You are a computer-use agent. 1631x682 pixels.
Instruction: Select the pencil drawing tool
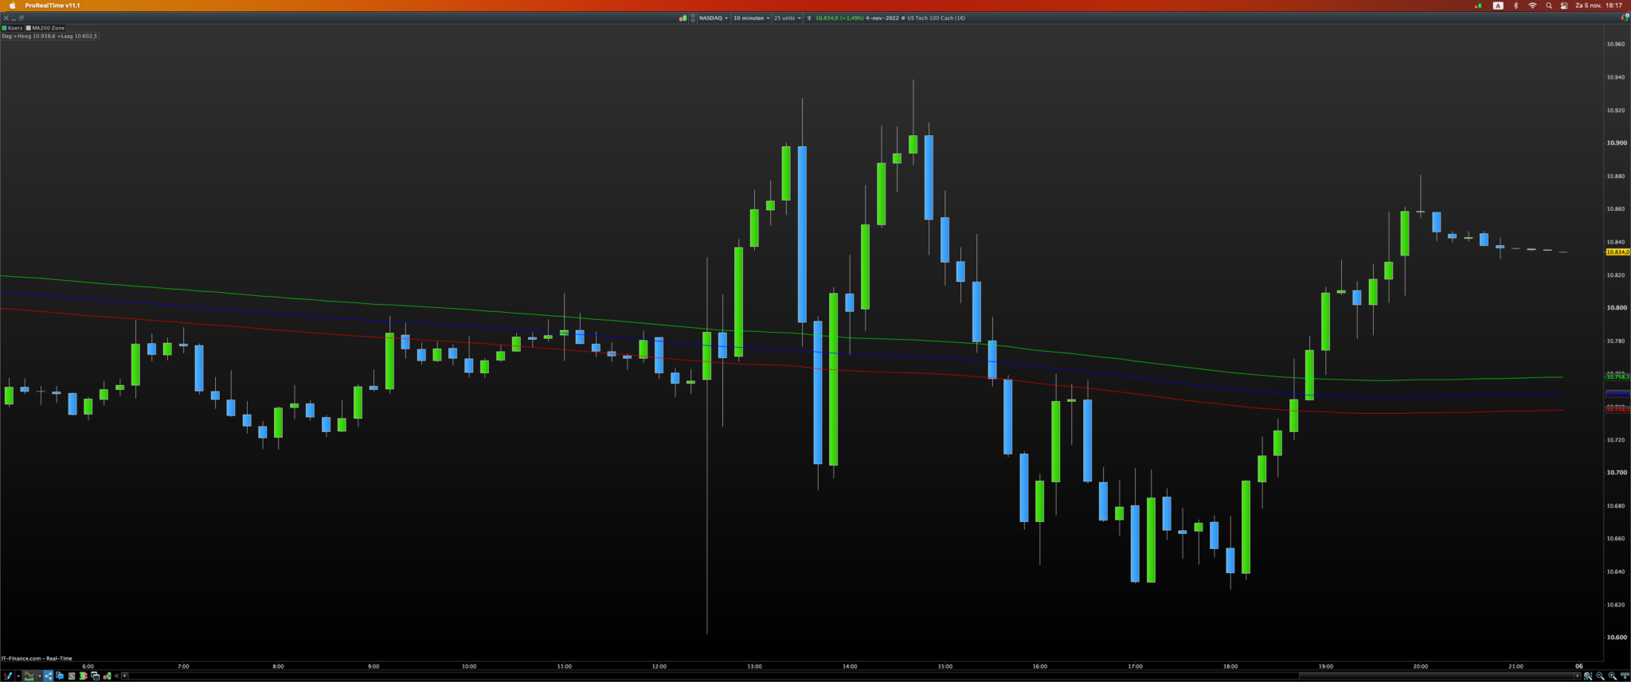[x=8, y=676]
